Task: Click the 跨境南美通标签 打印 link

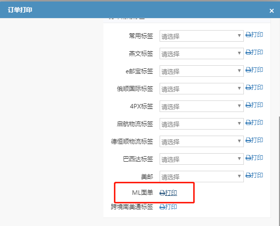Action: click(168, 207)
